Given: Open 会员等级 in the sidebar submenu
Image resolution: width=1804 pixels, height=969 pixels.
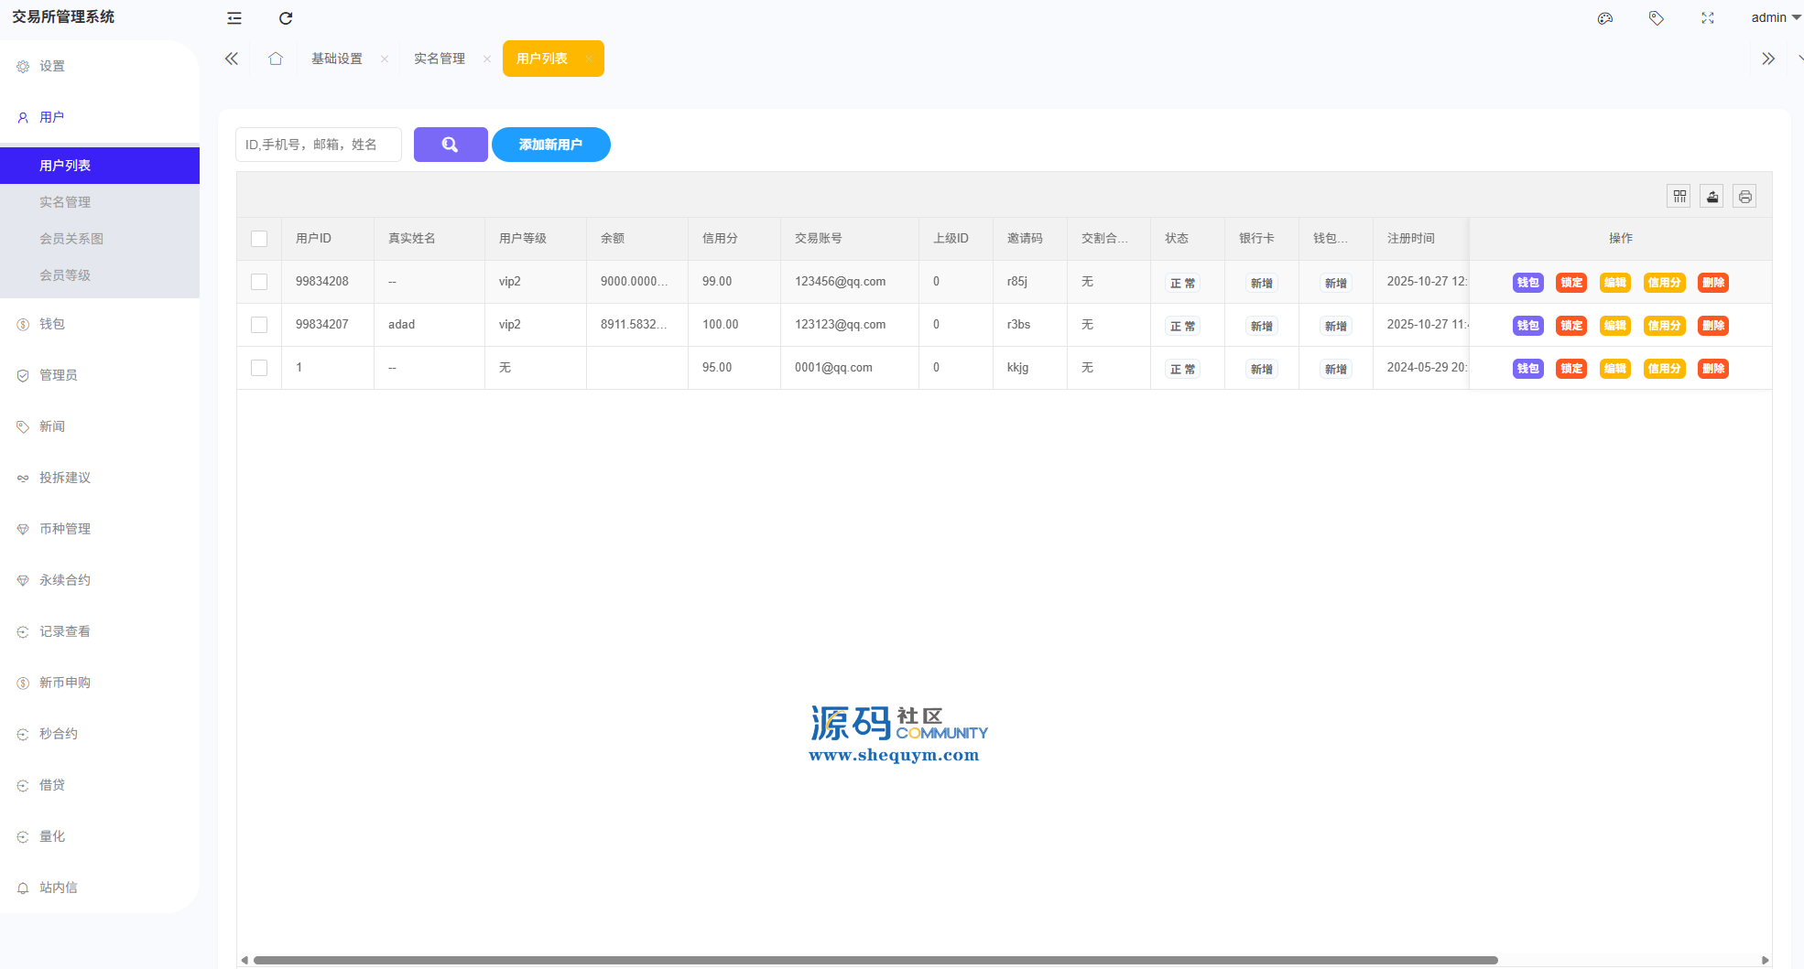Looking at the screenshot, I should click(65, 275).
